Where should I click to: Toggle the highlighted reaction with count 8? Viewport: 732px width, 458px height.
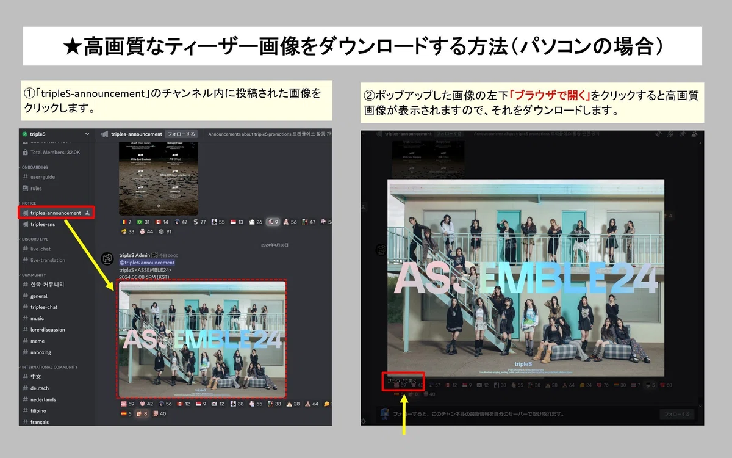tap(142, 413)
